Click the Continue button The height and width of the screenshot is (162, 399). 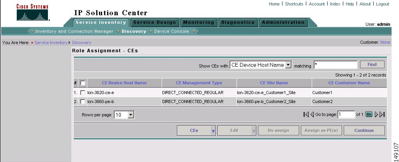364,130
